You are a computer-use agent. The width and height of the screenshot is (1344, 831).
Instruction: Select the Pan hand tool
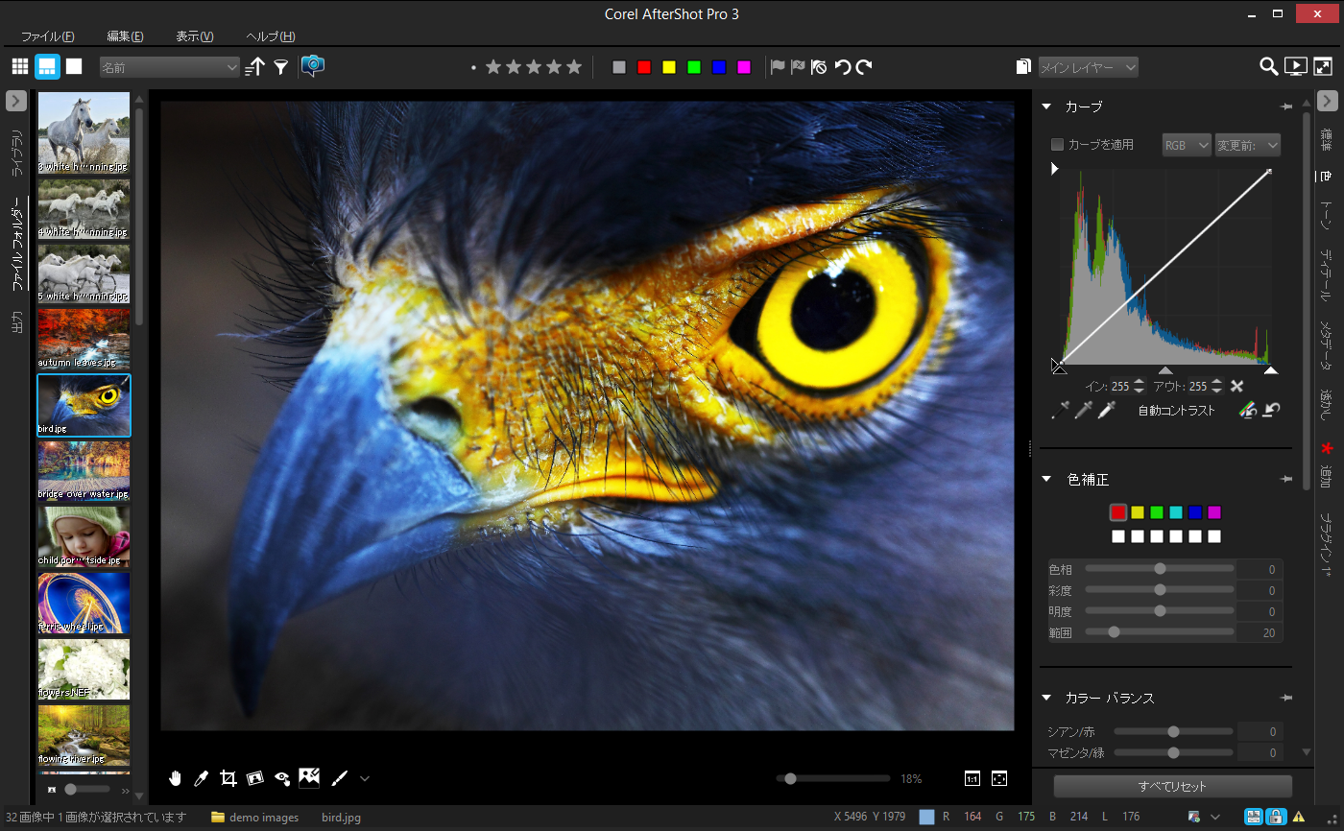tap(176, 778)
